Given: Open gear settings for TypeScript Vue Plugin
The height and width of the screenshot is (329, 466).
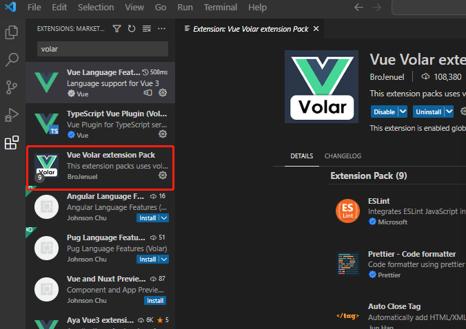Looking at the screenshot, I should pos(163,134).
